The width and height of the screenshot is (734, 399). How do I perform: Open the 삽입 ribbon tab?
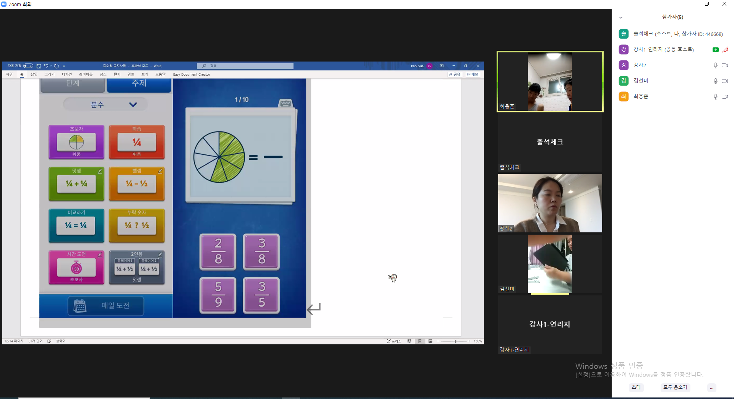coord(34,75)
